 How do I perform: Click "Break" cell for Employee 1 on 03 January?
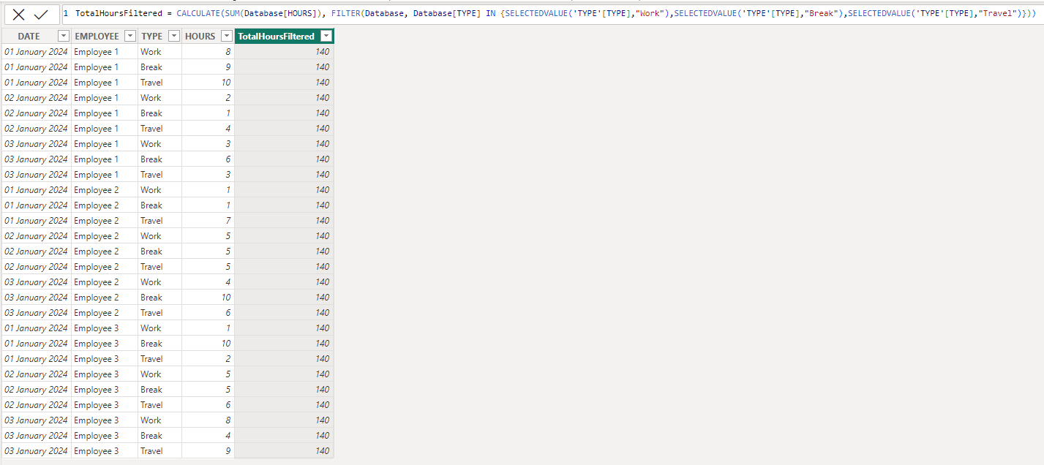click(160, 159)
